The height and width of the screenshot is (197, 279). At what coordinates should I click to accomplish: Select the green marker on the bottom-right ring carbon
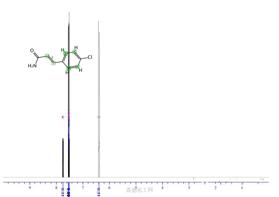[78, 67]
